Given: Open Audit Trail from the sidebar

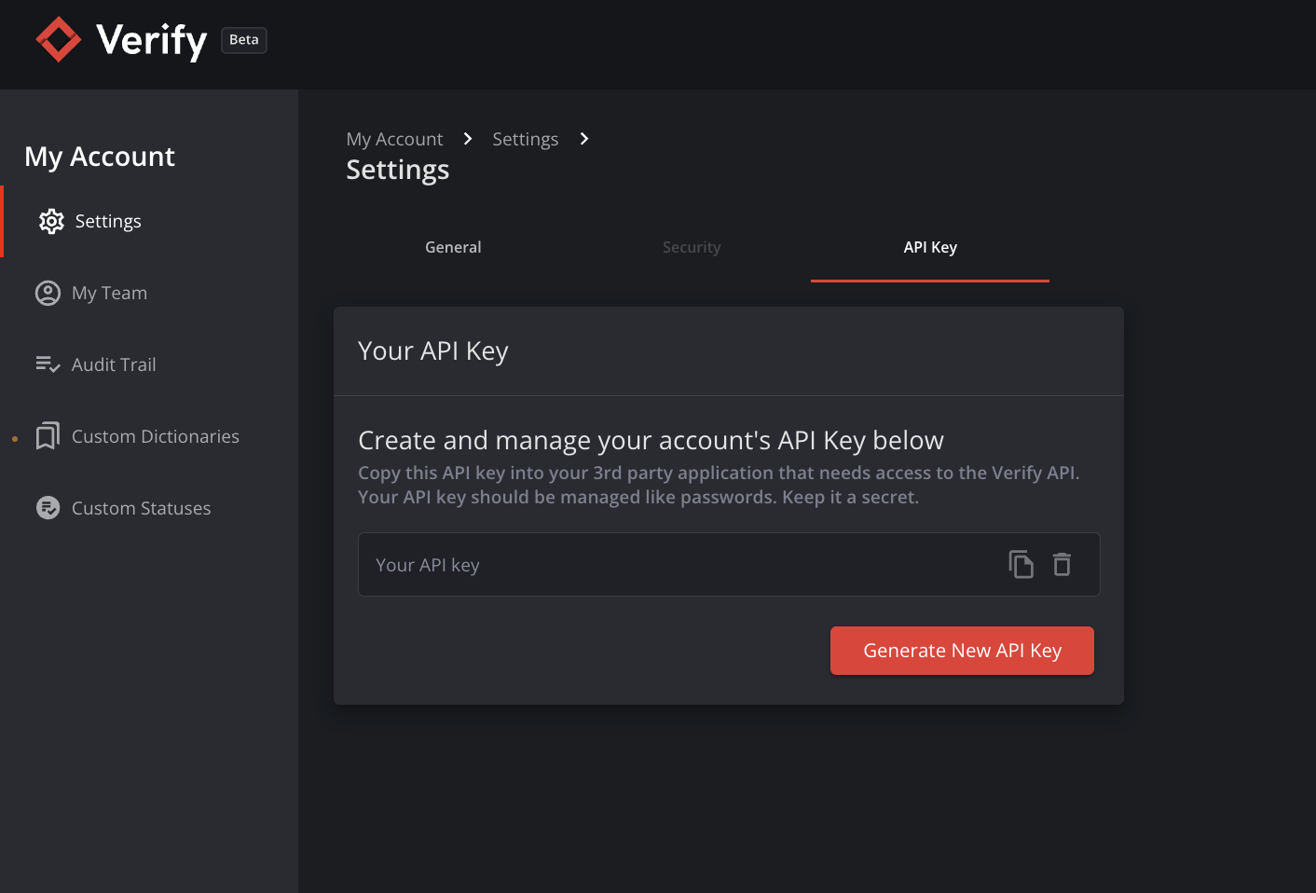Looking at the screenshot, I should click(x=114, y=364).
